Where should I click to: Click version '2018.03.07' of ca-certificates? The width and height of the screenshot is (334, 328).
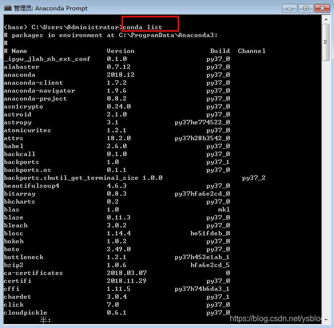tap(127, 273)
